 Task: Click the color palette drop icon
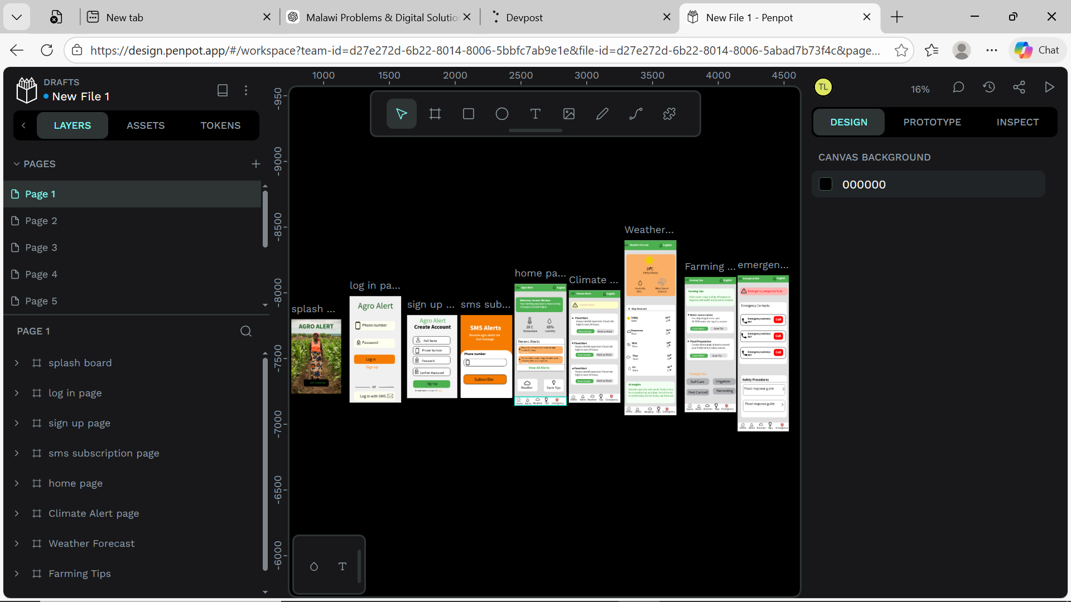314,566
